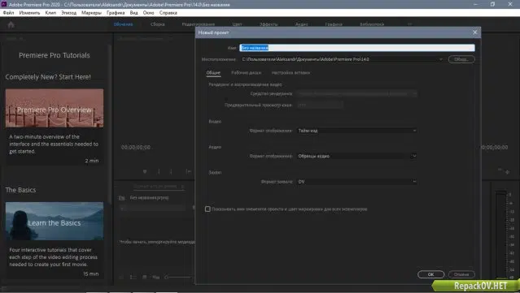Image resolution: width=520 pixels, height=293 pixels.
Task: Adjust the thumbnail zoom slider in the Project panel
Action: tap(179, 277)
